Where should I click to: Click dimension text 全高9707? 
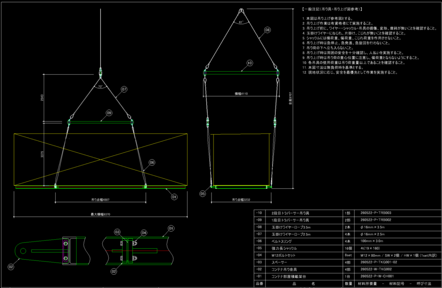(290, 98)
